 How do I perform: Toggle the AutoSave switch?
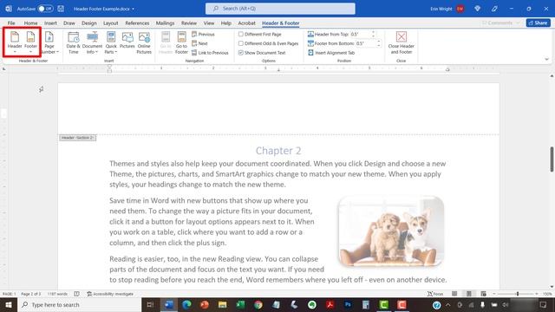pyautogui.click(x=45, y=9)
